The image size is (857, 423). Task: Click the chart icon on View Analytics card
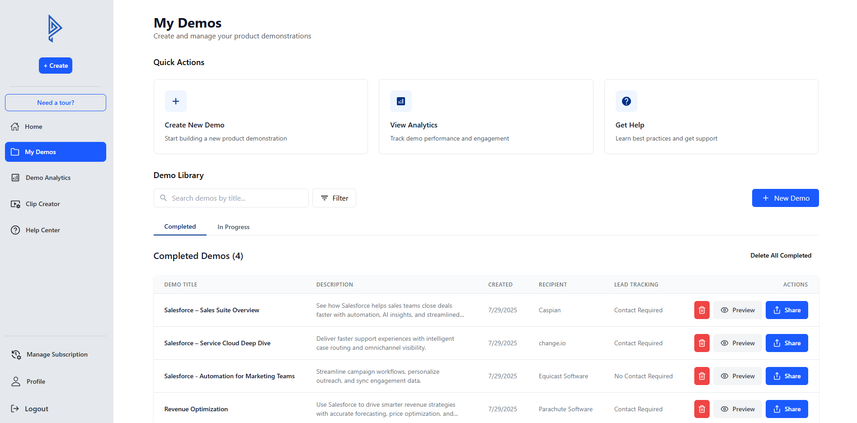pyautogui.click(x=401, y=101)
